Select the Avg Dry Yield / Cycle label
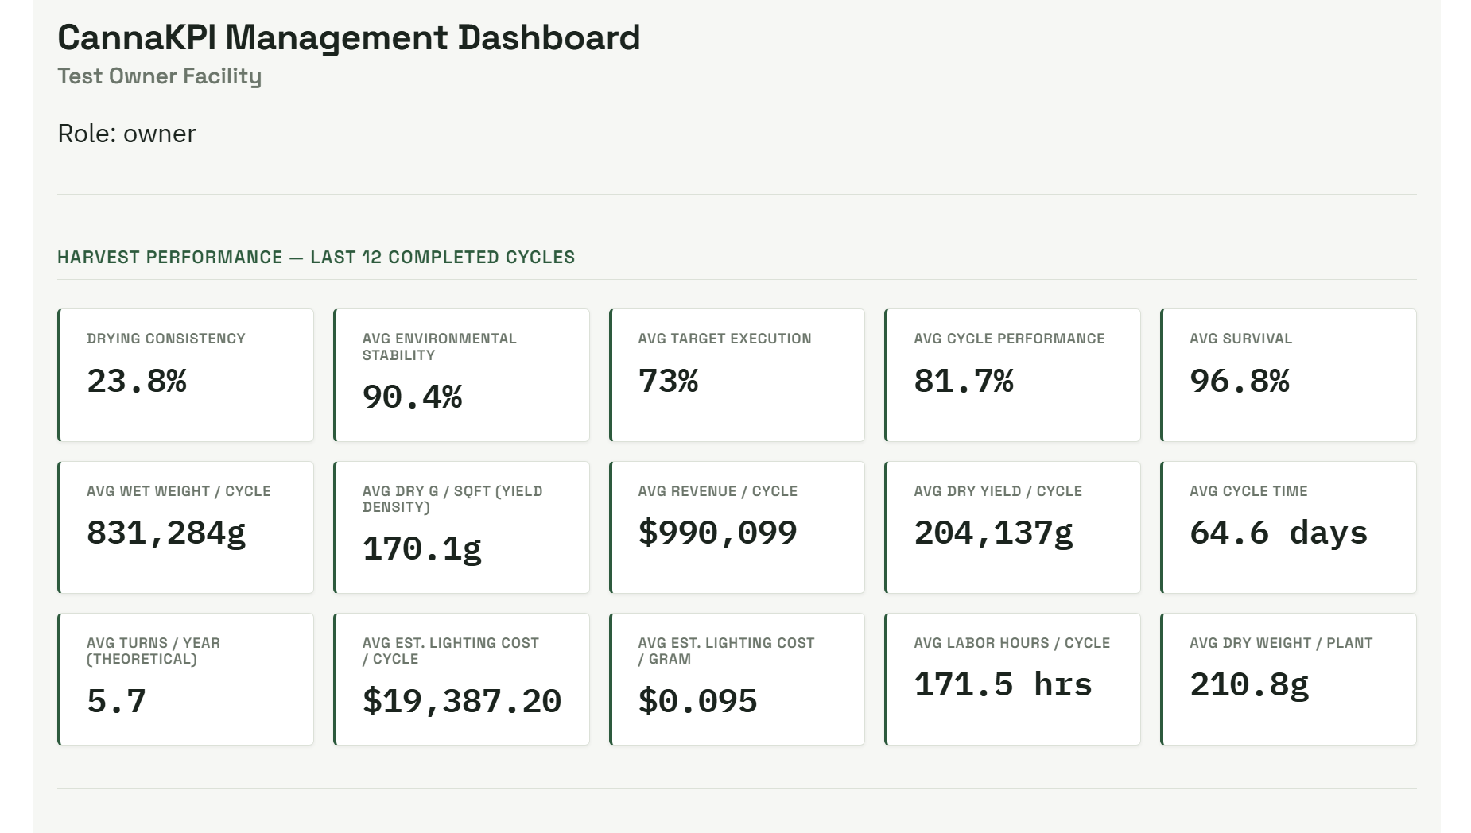1471x833 pixels. [998, 491]
